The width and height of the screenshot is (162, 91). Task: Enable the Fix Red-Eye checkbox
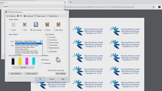click(48, 40)
